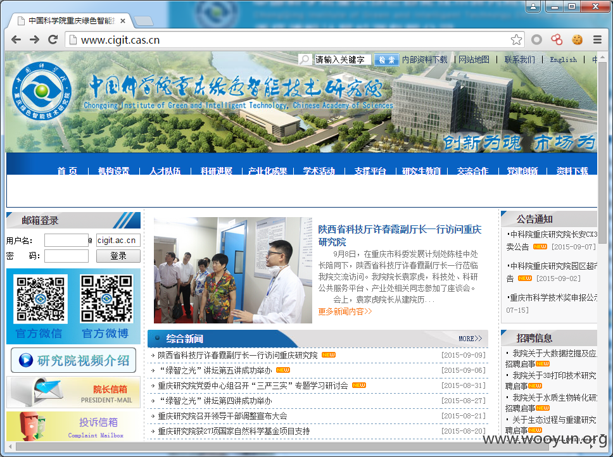The height and width of the screenshot is (457, 613).
Task: Open recruitment 我院关于3D打印技术研究
Action: pyautogui.click(x=551, y=381)
